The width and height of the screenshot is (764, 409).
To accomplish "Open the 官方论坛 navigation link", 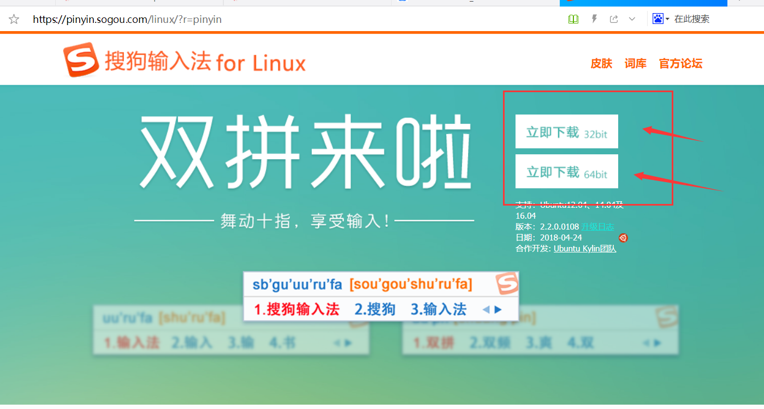I will click(x=680, y=64).
